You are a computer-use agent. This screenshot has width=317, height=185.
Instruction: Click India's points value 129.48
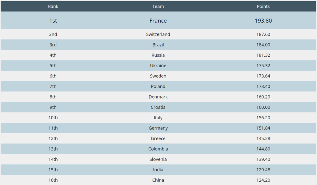point(263,170)
